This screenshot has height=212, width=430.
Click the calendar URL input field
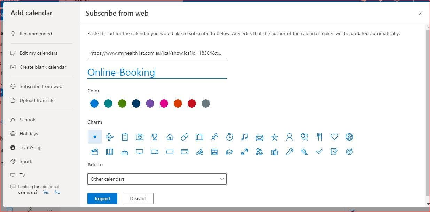click(x=157, y=53)
